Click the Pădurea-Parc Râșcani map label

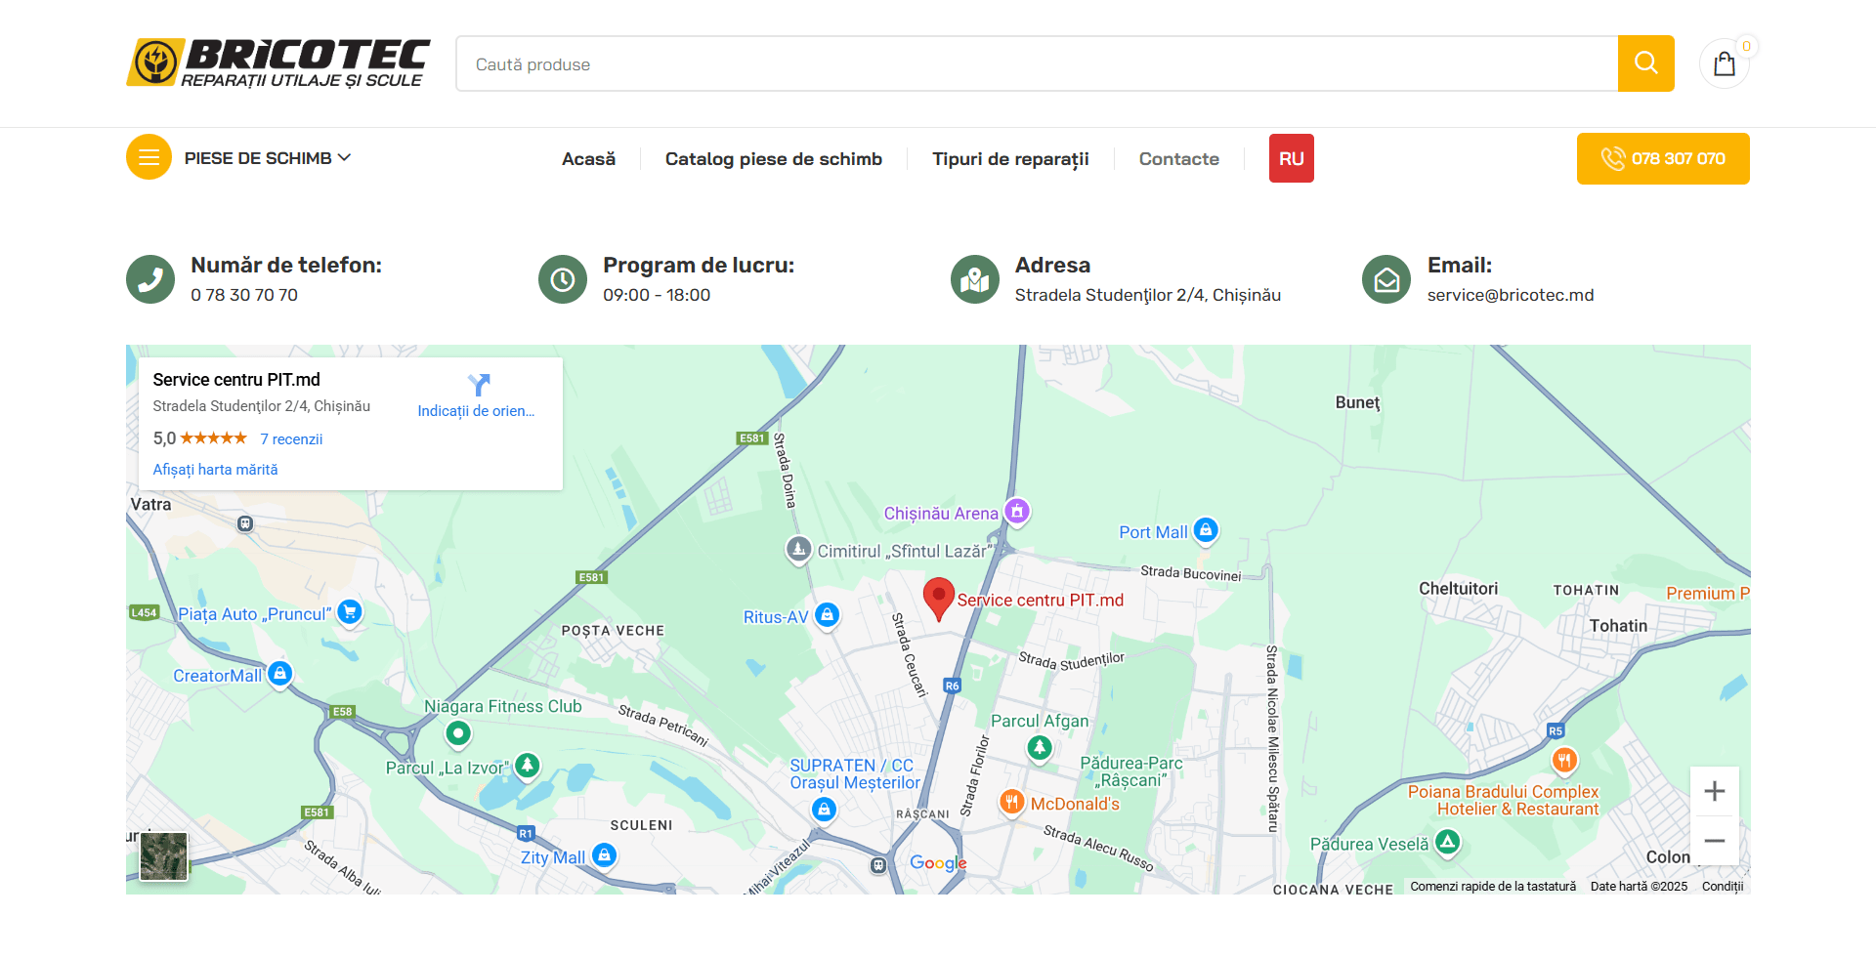(1131, 771)
